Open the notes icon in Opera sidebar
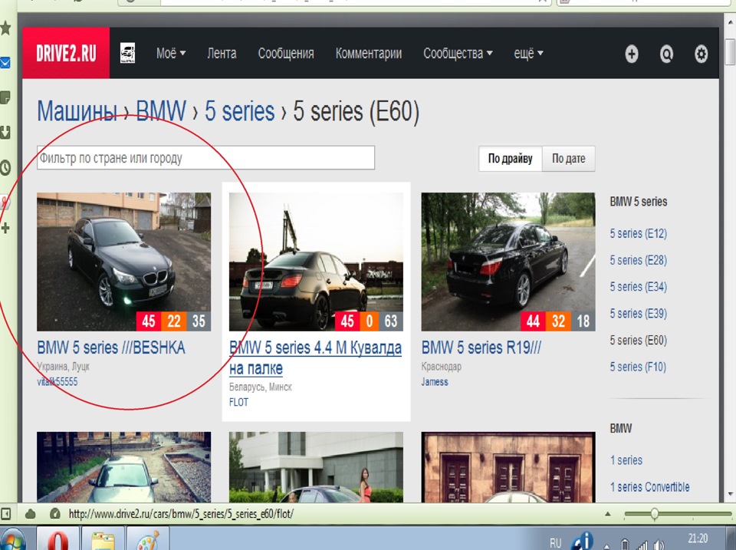736x550 pixels. tap(5, 97)
